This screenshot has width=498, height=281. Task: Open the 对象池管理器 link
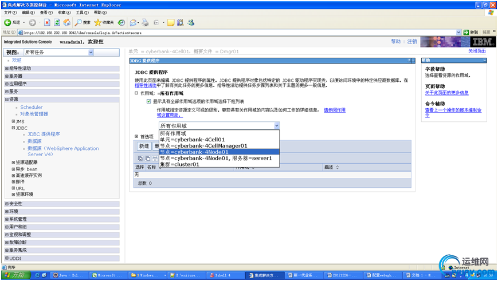tap(34, 114)
